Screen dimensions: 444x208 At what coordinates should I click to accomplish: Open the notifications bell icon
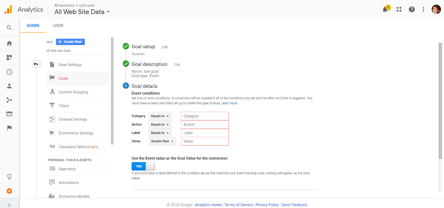(x=385, y=10)
